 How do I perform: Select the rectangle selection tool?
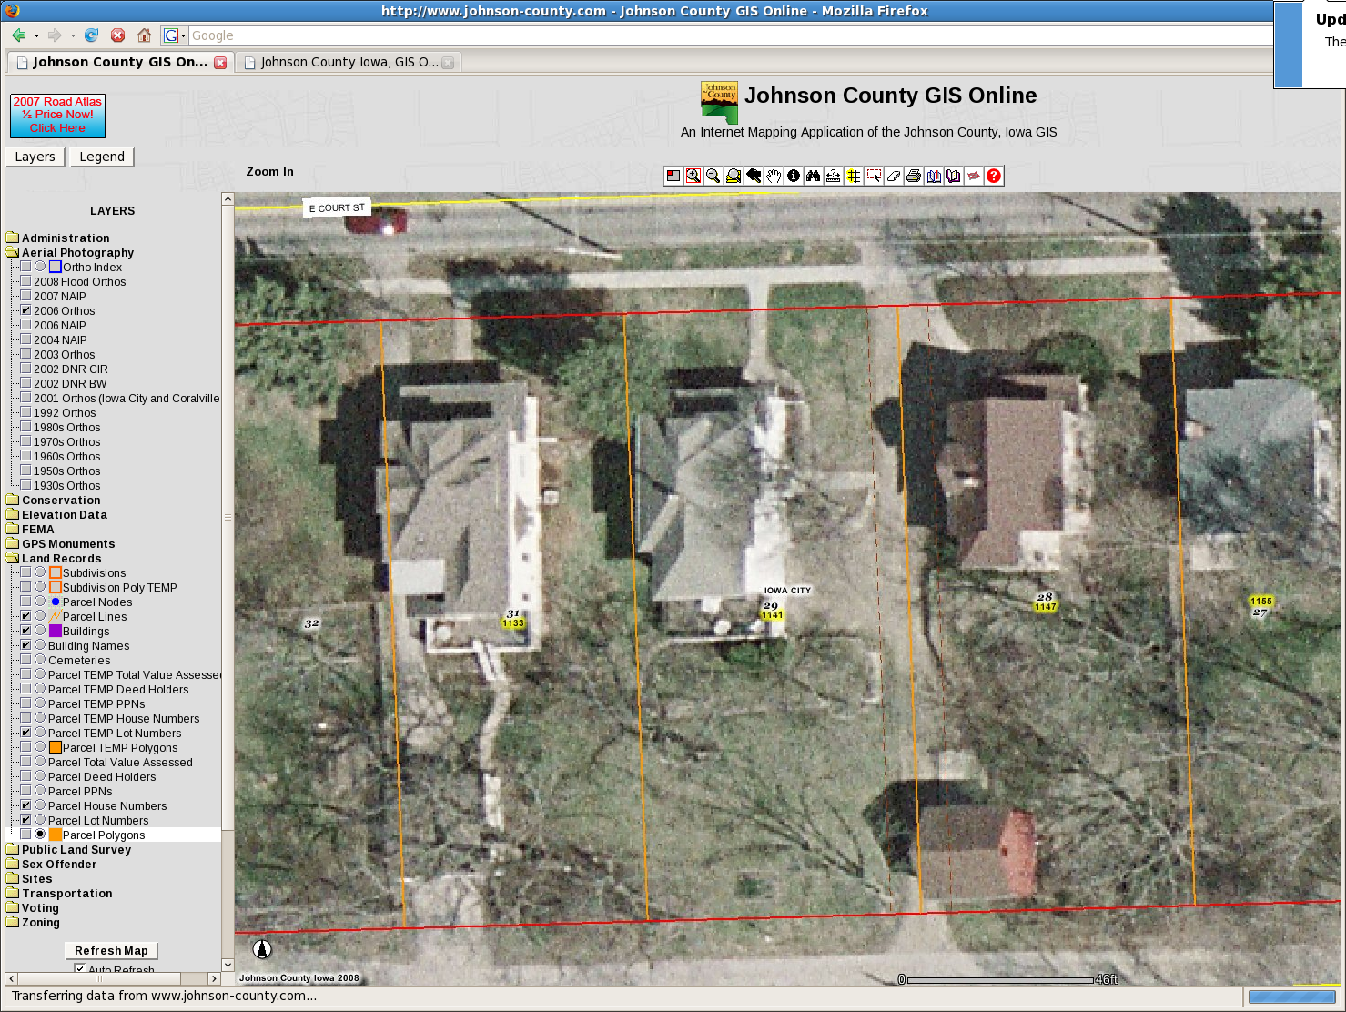(x=874, y=176)
